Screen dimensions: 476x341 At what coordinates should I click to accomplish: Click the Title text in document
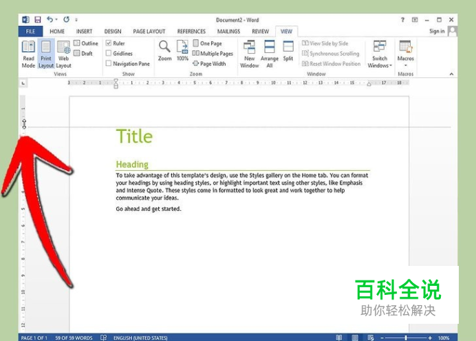(134, 136)
